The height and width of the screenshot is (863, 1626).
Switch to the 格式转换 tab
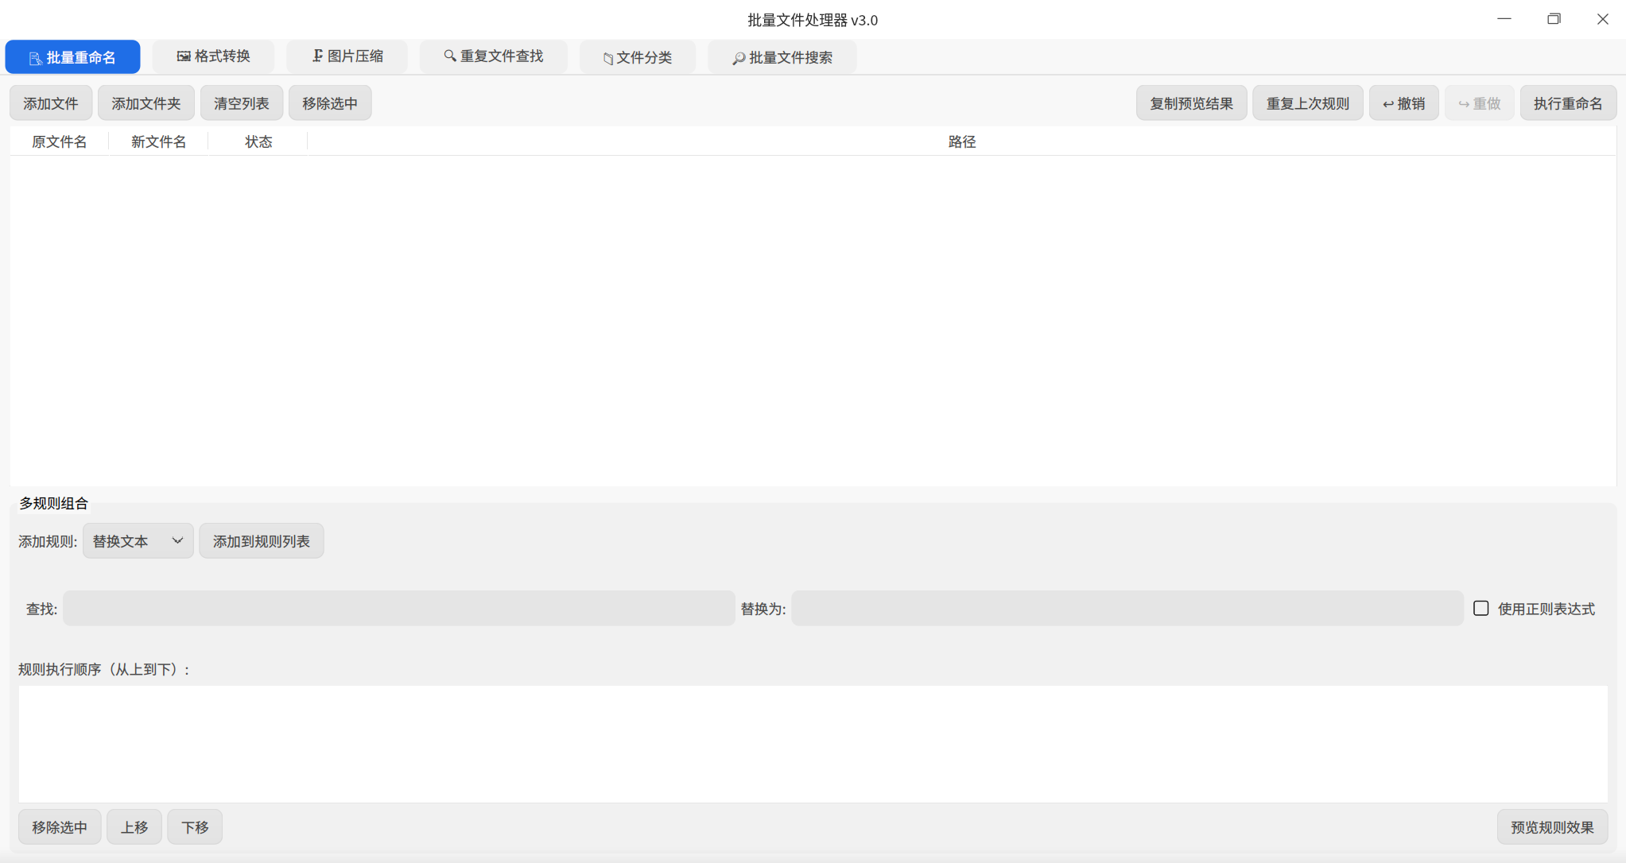point(213,56)
